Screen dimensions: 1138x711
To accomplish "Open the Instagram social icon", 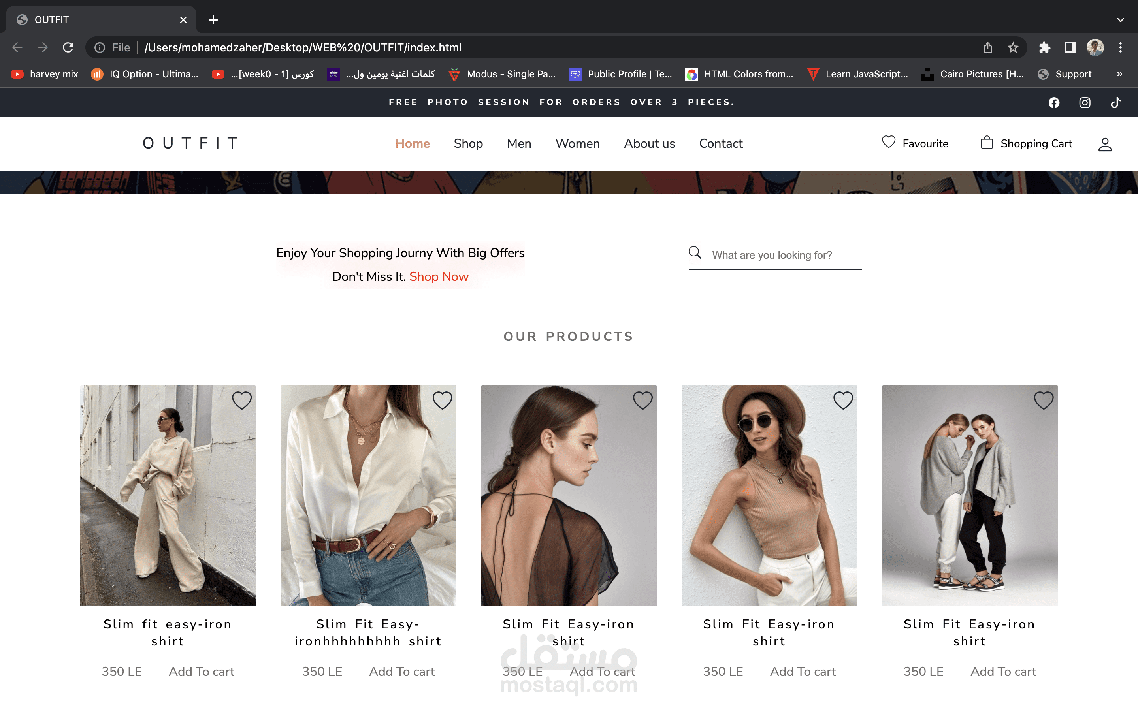I will (x=1084, y=103).
